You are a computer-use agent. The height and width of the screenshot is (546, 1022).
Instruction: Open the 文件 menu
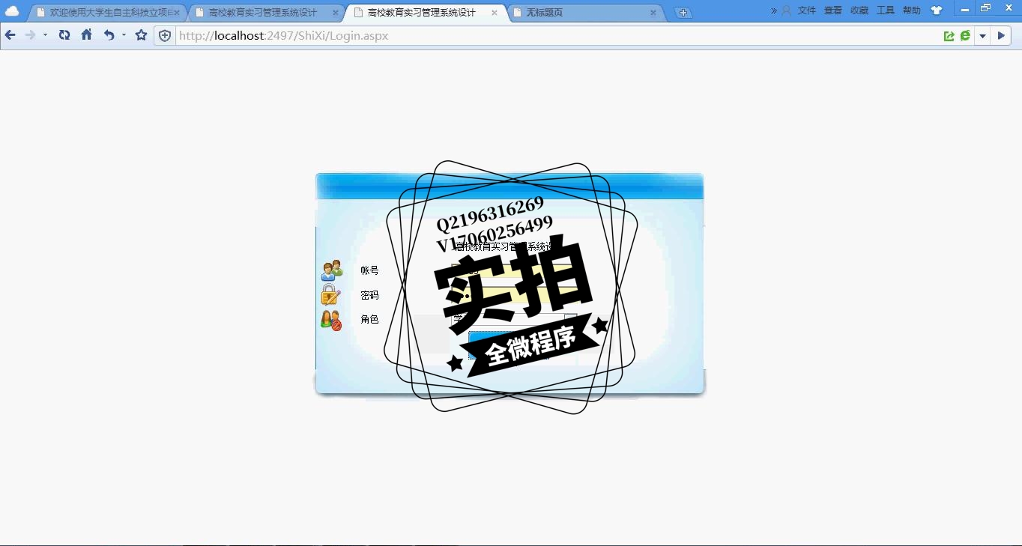pyautogui.click(x=807, y=10)
